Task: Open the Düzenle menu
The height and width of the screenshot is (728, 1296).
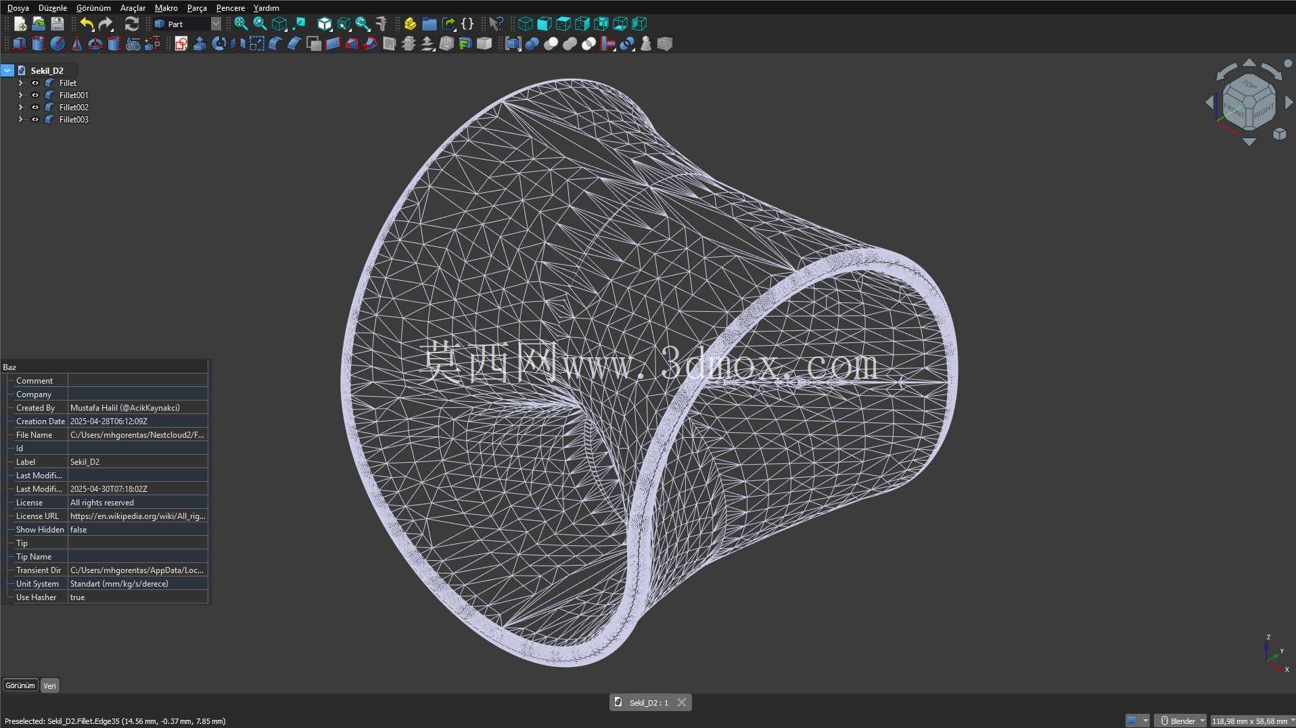Action: pyautogui.click(x=53, y=8)
